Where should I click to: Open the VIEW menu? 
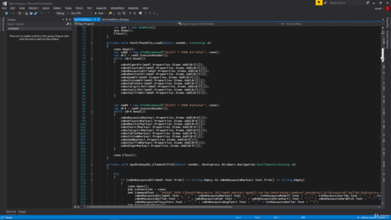click(22, 8)
